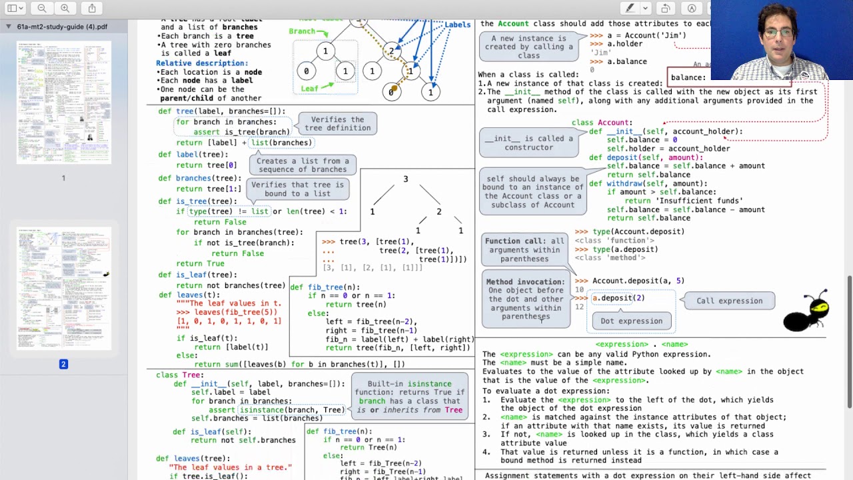The image size is (853, 480).
Task: Show the Markup toolbar
Action: (692, 8)
